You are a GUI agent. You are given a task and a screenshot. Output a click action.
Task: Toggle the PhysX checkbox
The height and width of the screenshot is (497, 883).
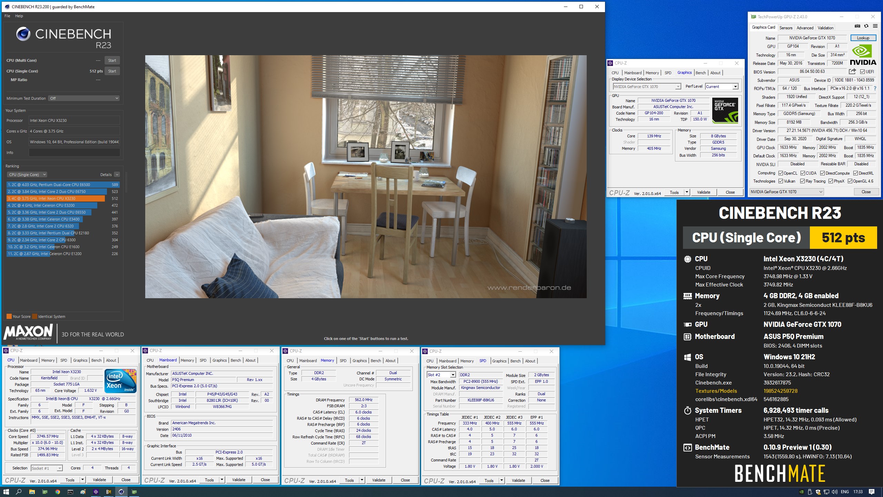[831, 181]
